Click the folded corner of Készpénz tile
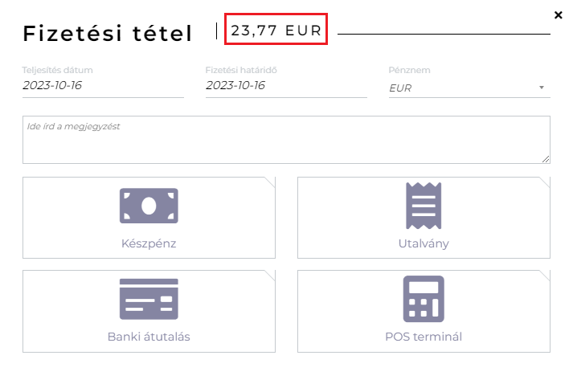Viewport: 573px width, 380px height. pos(270,182)
